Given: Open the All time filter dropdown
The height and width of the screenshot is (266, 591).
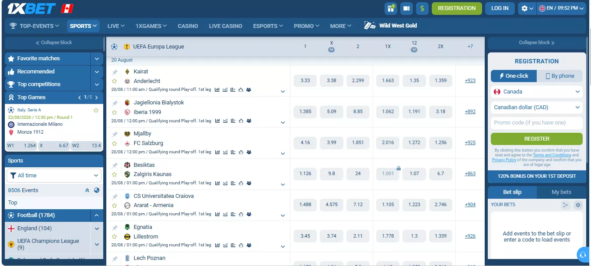Looking at the screenshot, I should click(x=54, y=176).
